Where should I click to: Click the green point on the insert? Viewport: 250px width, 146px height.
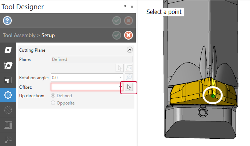213,96
